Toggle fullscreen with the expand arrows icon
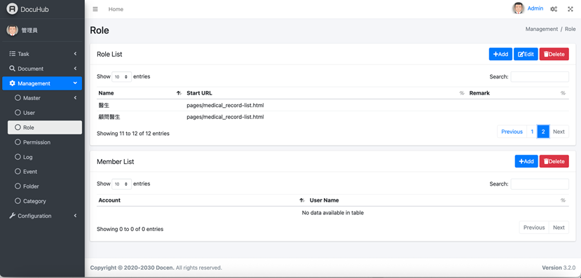Image resolution: width=581 pixels, height=278 pixels. (x=570, y=9)
